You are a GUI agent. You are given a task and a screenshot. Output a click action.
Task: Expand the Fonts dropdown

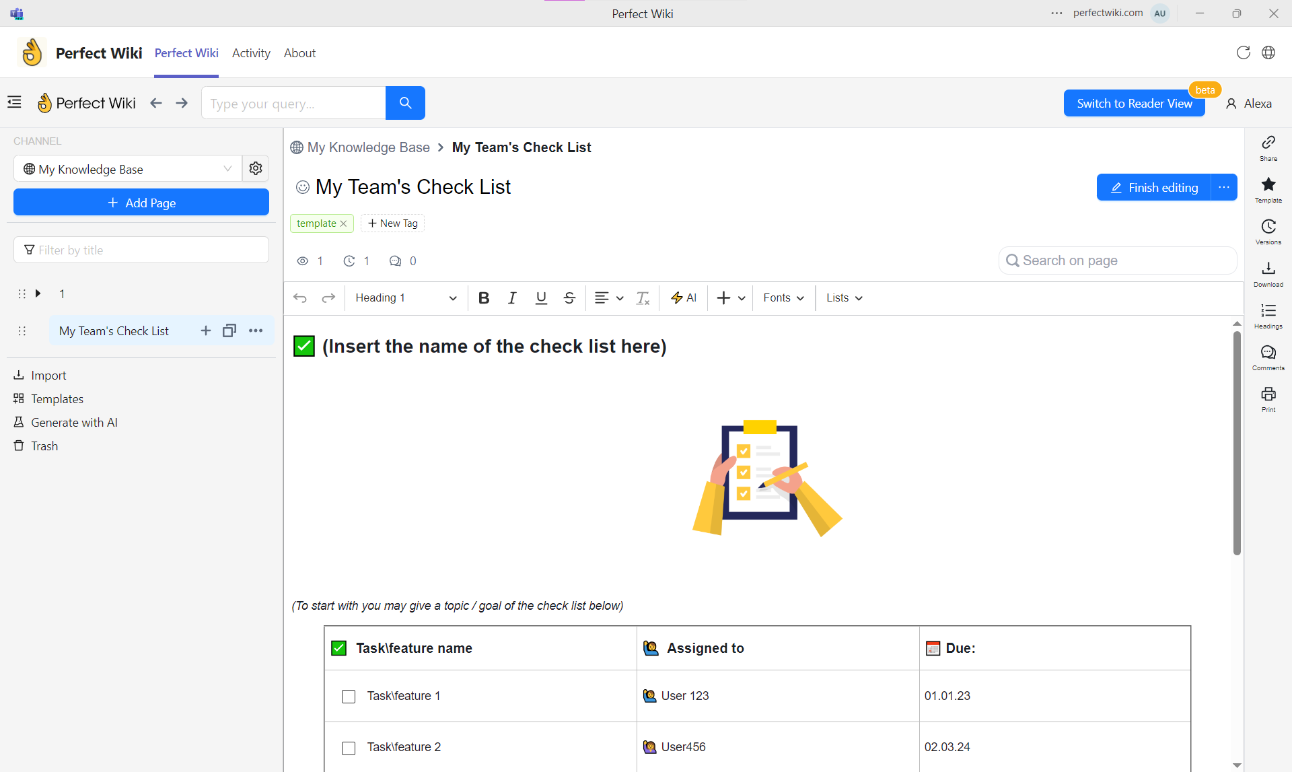pyautogui.click(x=783, y=297)
